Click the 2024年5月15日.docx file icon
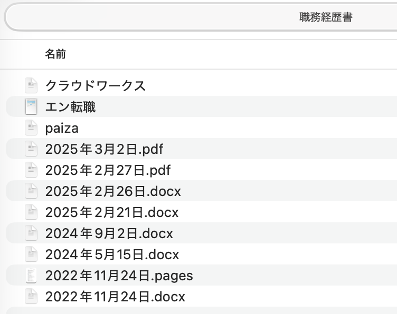The height and width of the screenshot is (314, 397). pyautogui.click(x=32, y=254)
